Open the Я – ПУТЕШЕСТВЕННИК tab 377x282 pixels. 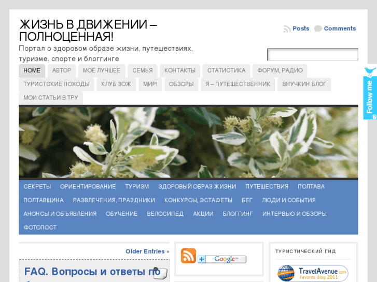(238, 84)
